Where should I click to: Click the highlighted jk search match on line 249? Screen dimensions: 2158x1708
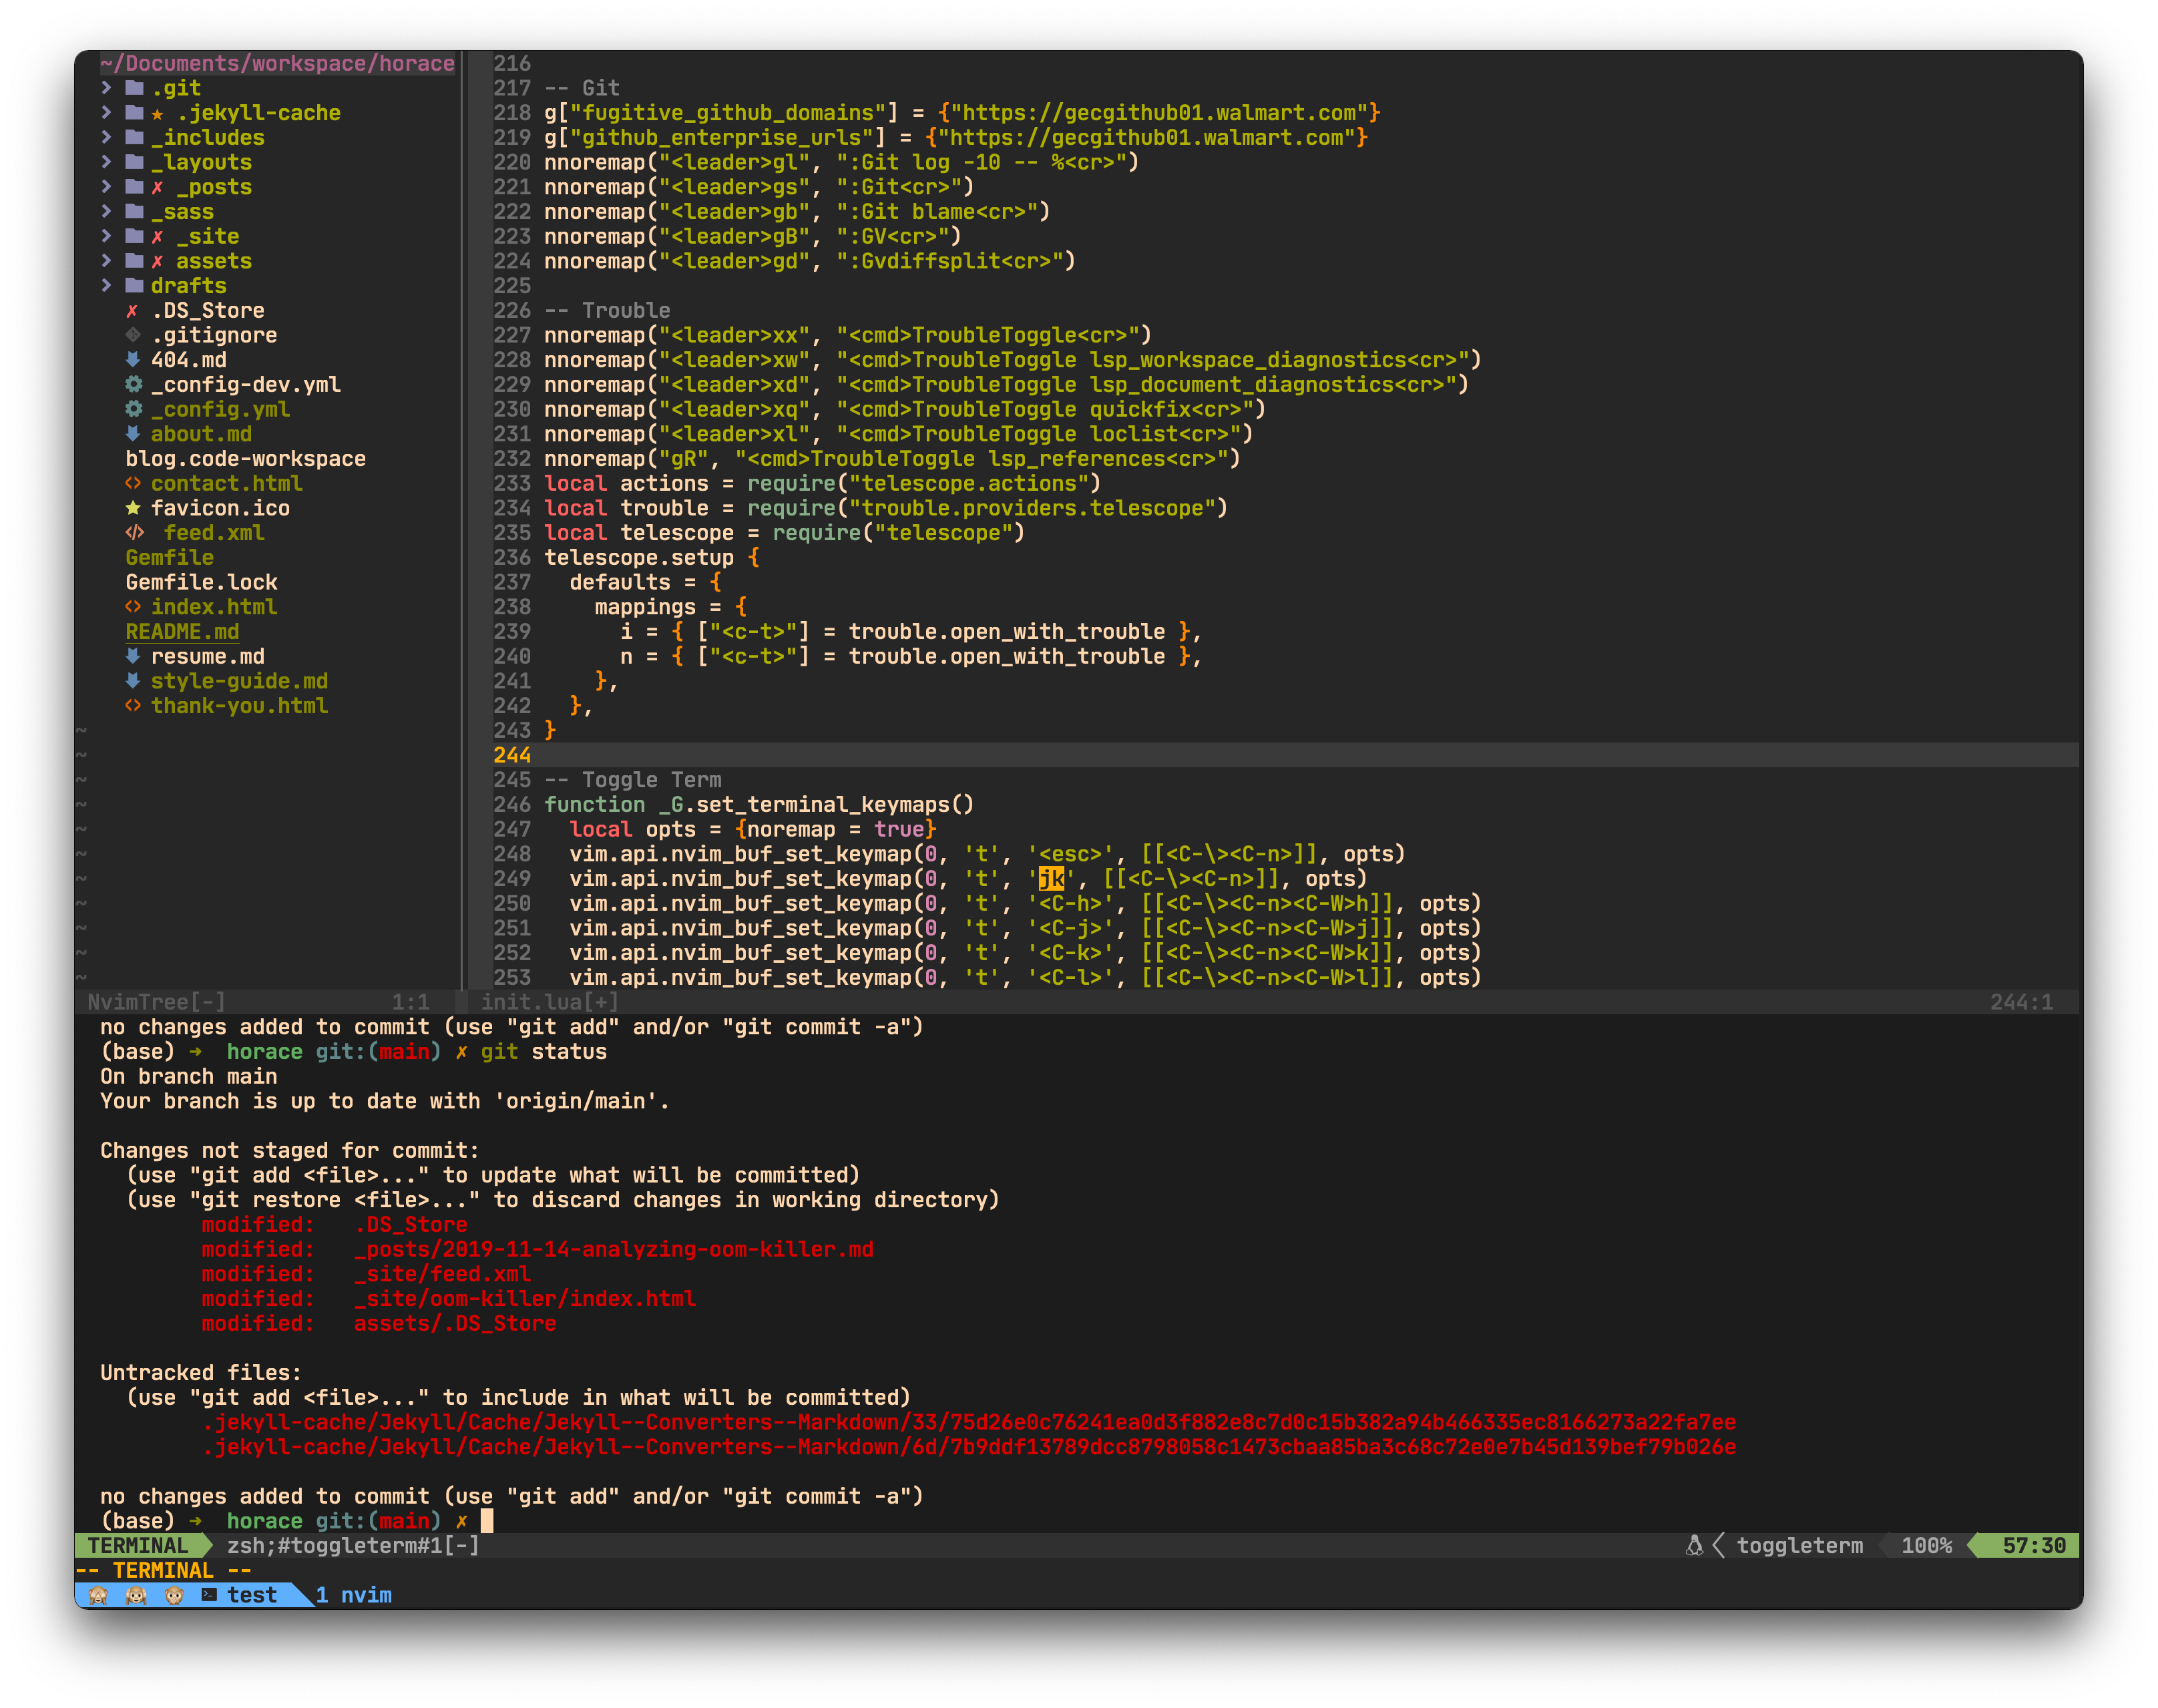1052,878
